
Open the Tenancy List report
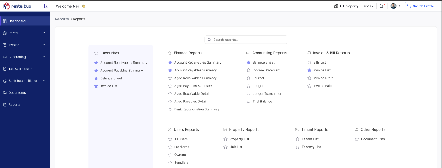[x=311, y=147]
